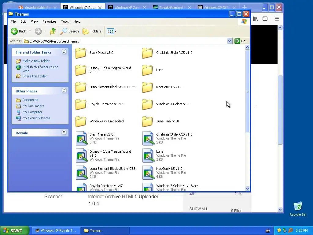Select the Black Mesa v2.0 folder
This screenshot has width=313, height=235.
pos(94,53)
